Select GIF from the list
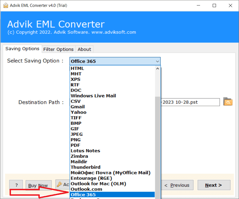This screenshot has width=239, height=199. pyautogui.click(x=112, y=129)
